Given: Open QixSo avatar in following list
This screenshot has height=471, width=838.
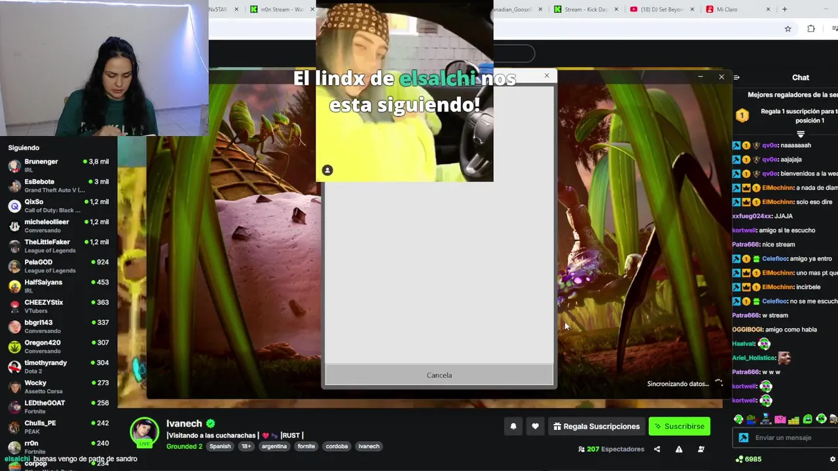Looking at the screenshot, I should click(14, 205).
